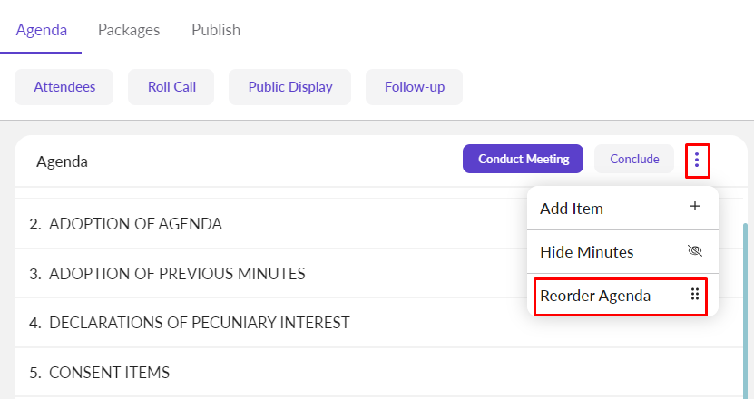Click the Attendees button

point(64,87)
